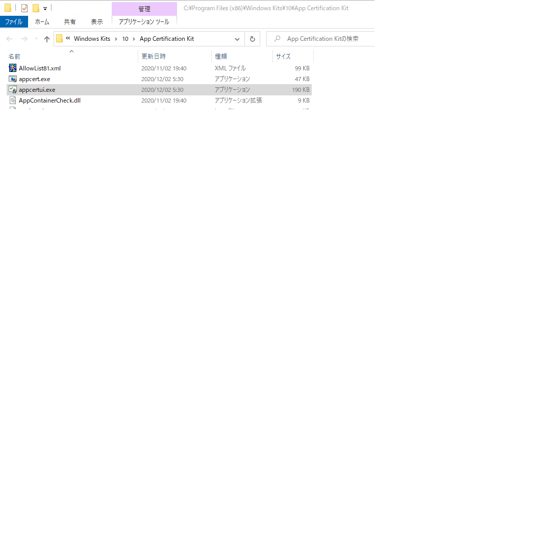Click the 2020/11/02 19:40 date of AllowList81.xml
This screenshot has height=551, width=551.
(x=164, y=68)
